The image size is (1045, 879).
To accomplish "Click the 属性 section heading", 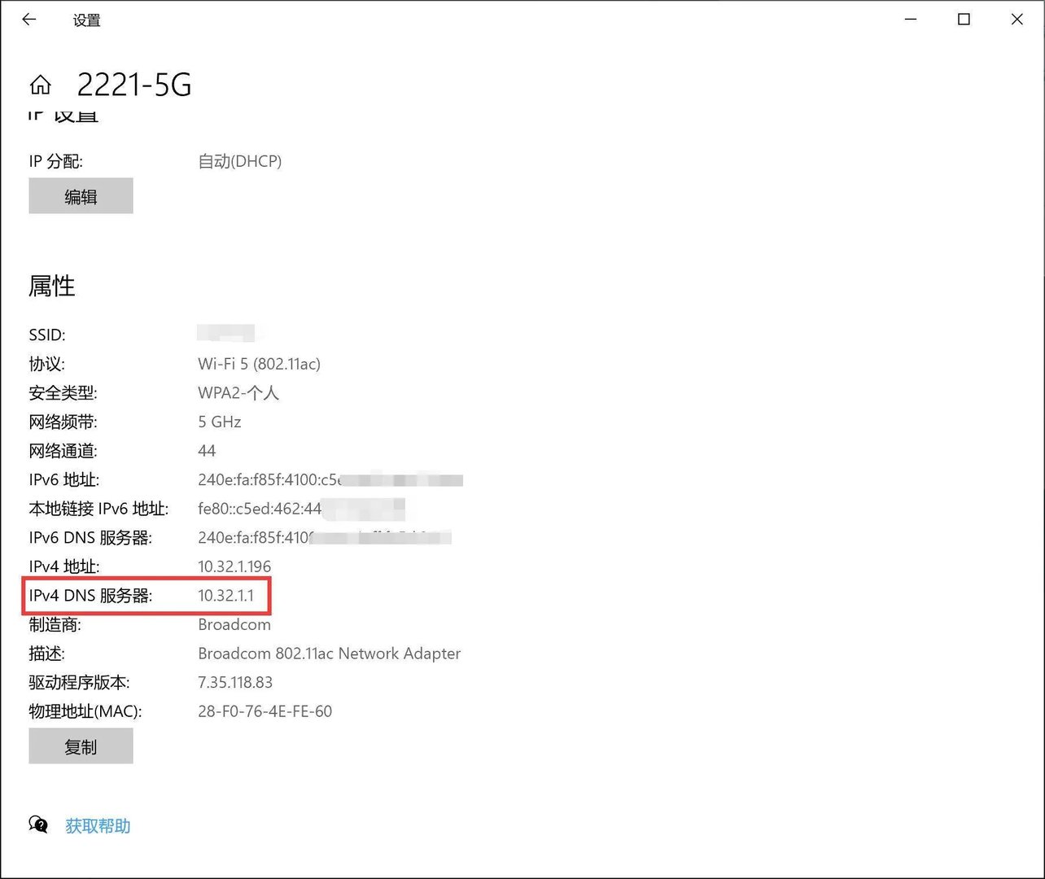I will (51, 286).
